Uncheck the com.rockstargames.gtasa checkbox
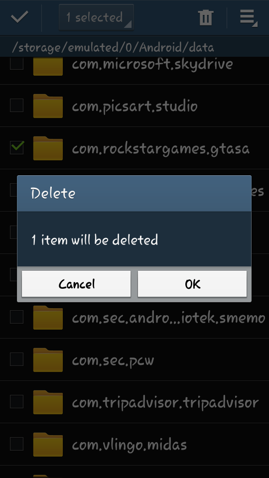The image size is (269, 478). pyautogui.click(x=17, y=147)
